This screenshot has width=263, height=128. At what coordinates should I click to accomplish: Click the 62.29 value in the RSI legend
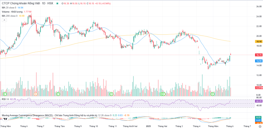click(x=13, y=99)
